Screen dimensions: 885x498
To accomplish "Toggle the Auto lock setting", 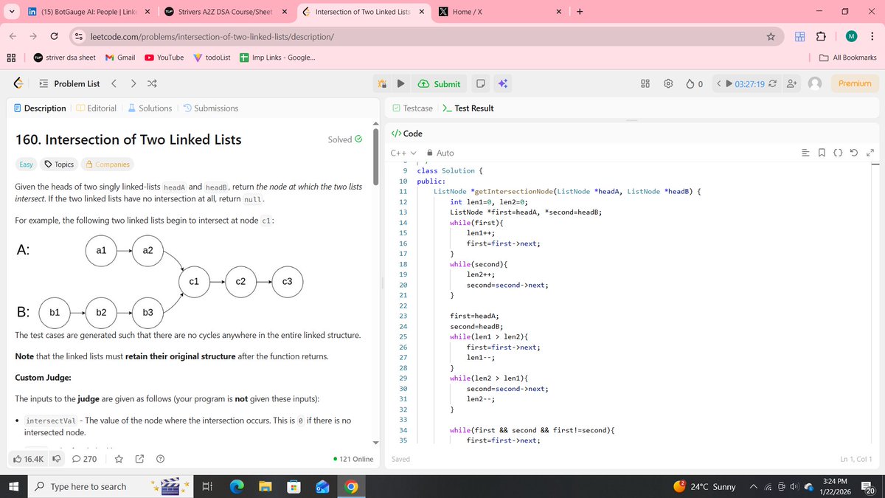I will [441, 153].
